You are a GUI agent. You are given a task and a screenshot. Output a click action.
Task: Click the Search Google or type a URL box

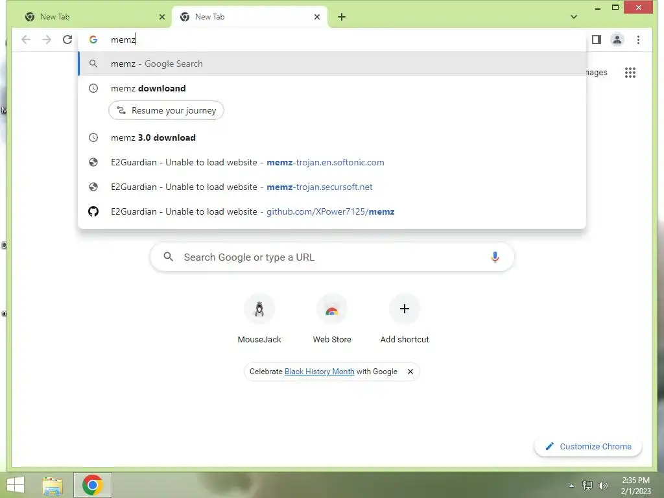point(333,257)
